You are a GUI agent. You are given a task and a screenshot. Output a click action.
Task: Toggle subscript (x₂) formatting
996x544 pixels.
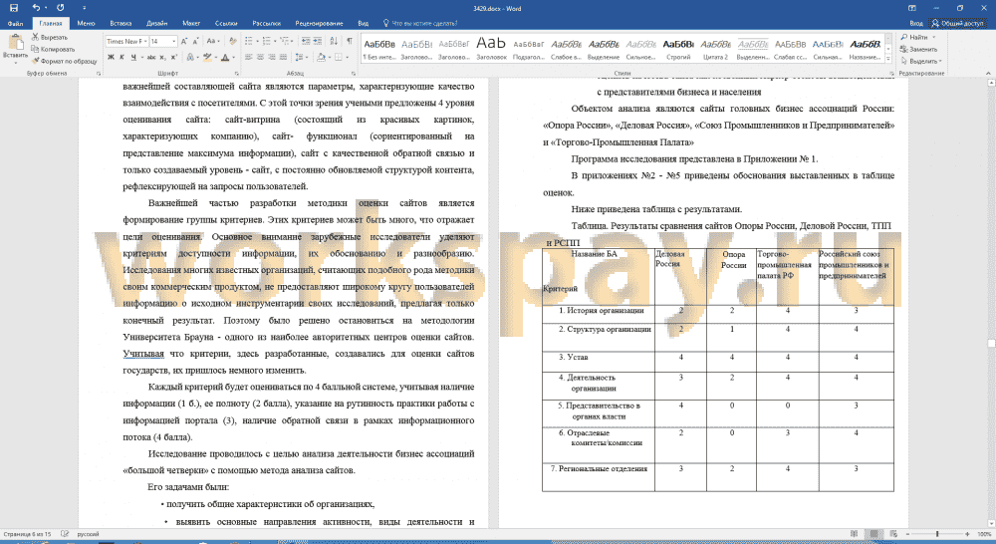(x=164, y=57)
